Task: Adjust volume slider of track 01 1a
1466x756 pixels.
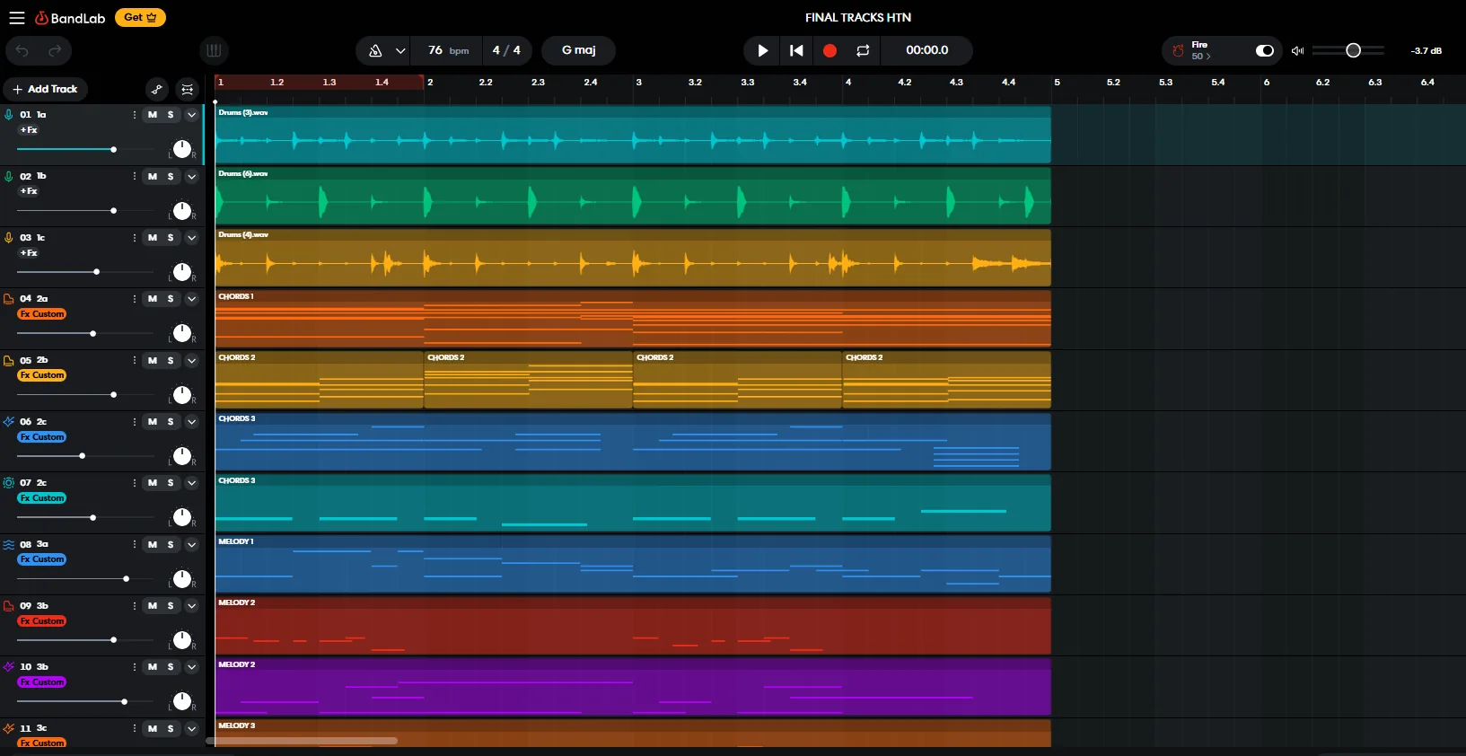Action: pos(86,149)
